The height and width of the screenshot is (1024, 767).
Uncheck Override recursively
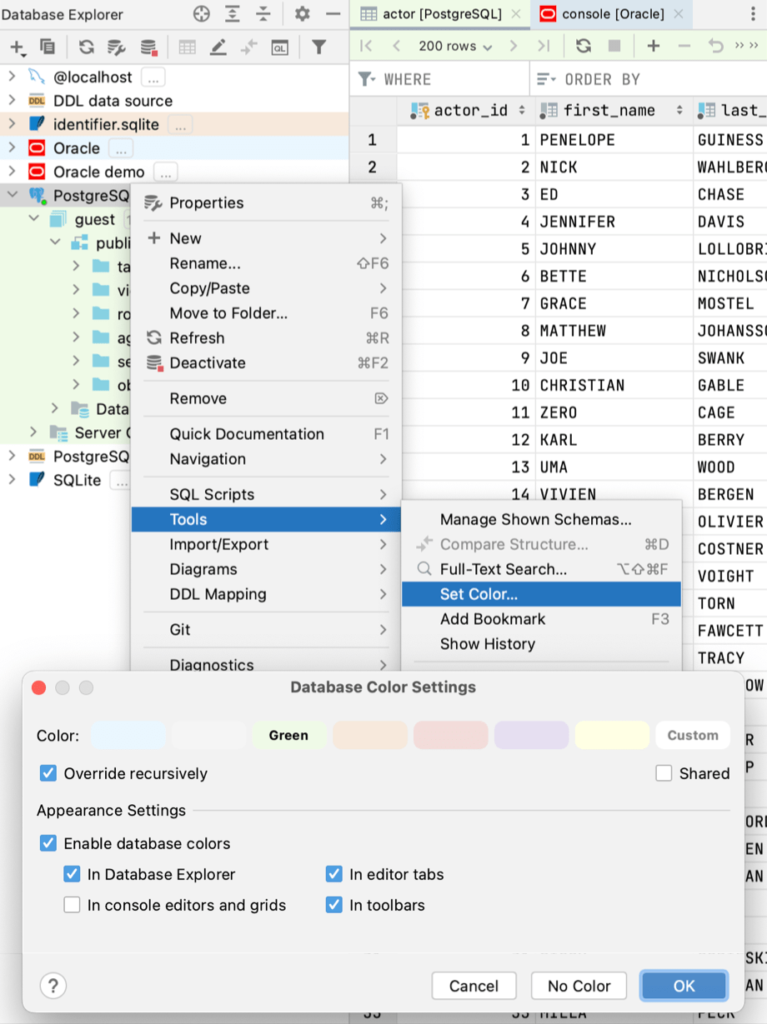pos(48,773)
